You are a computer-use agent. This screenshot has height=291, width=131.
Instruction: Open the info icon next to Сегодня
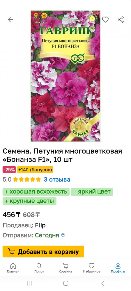(x=63, y=235)
